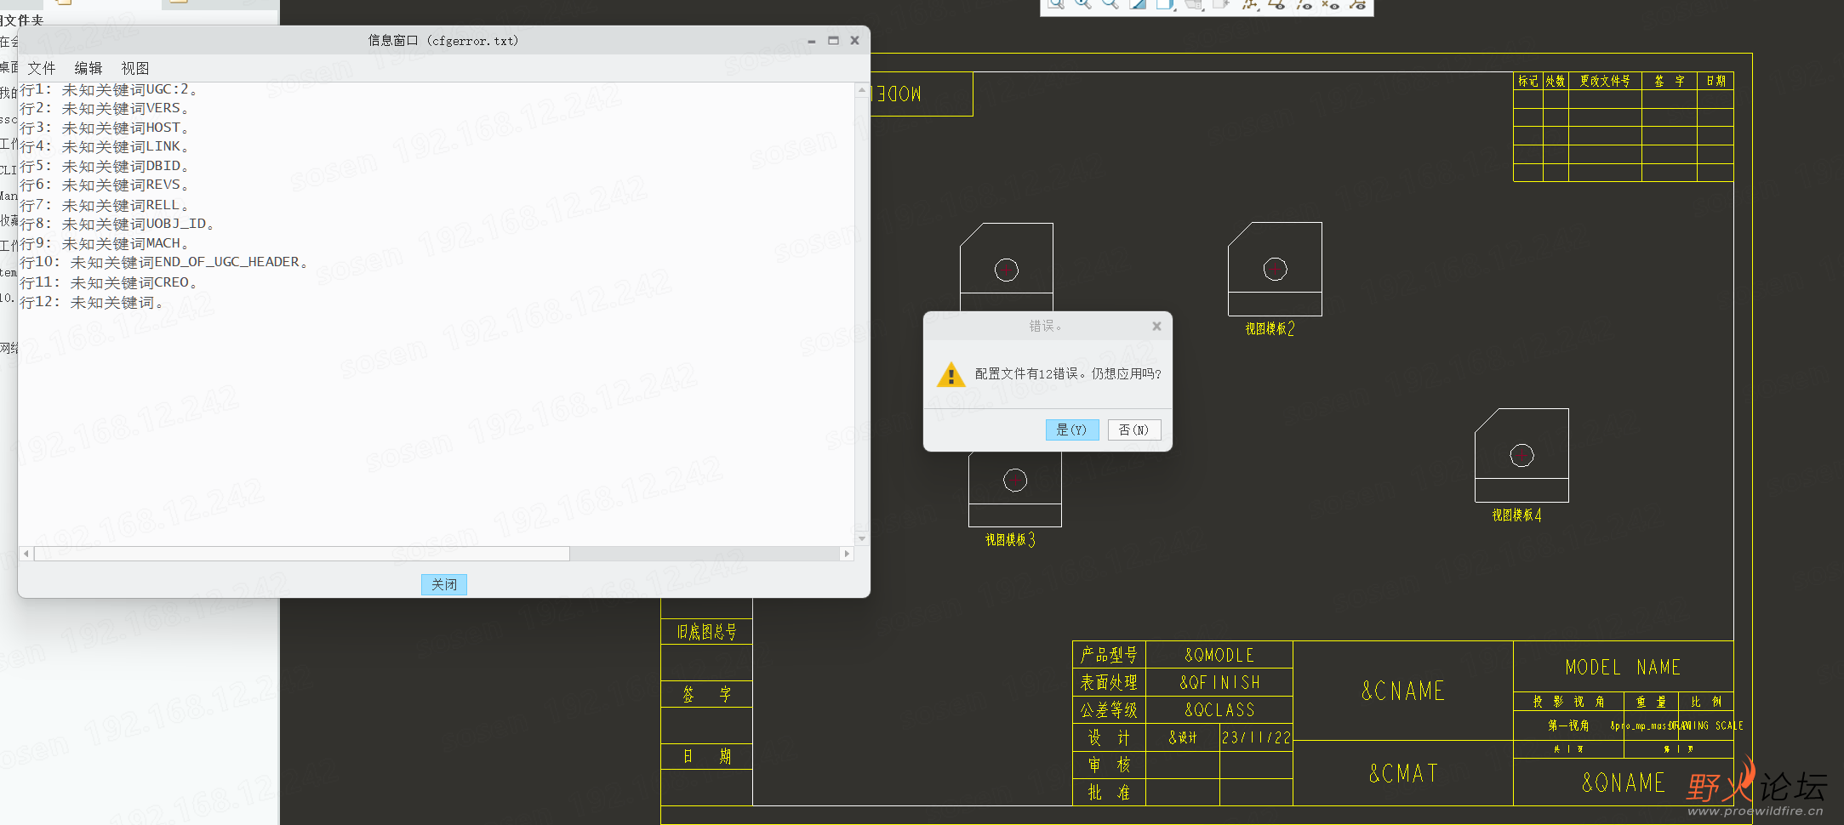Click the 更改文件号 header in the revision table

click(1605, 81)
